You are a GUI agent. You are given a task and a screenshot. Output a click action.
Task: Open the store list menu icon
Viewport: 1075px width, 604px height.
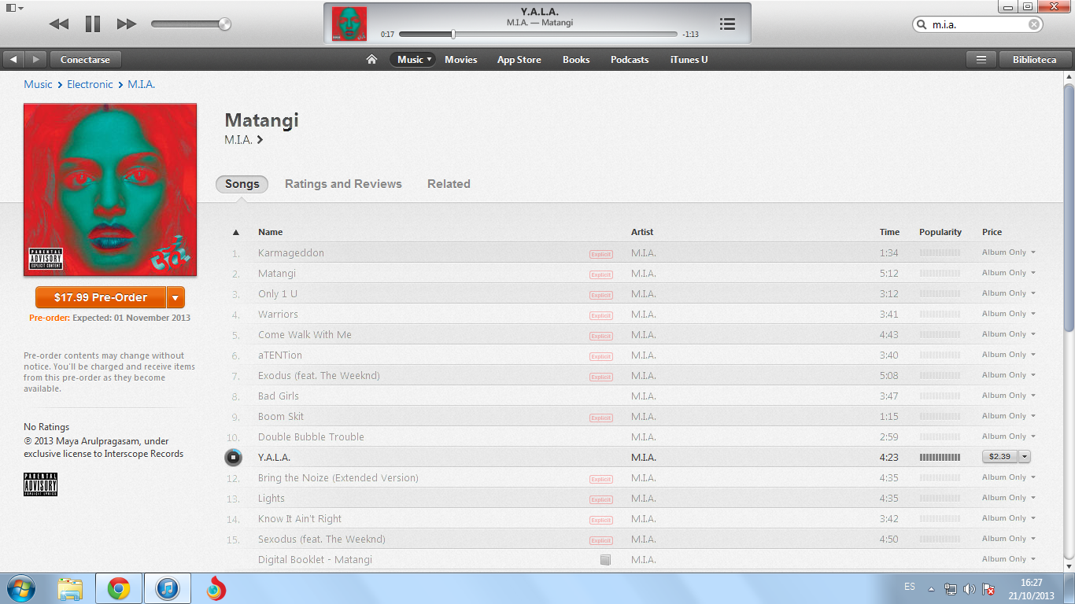(x=981, y=59)
